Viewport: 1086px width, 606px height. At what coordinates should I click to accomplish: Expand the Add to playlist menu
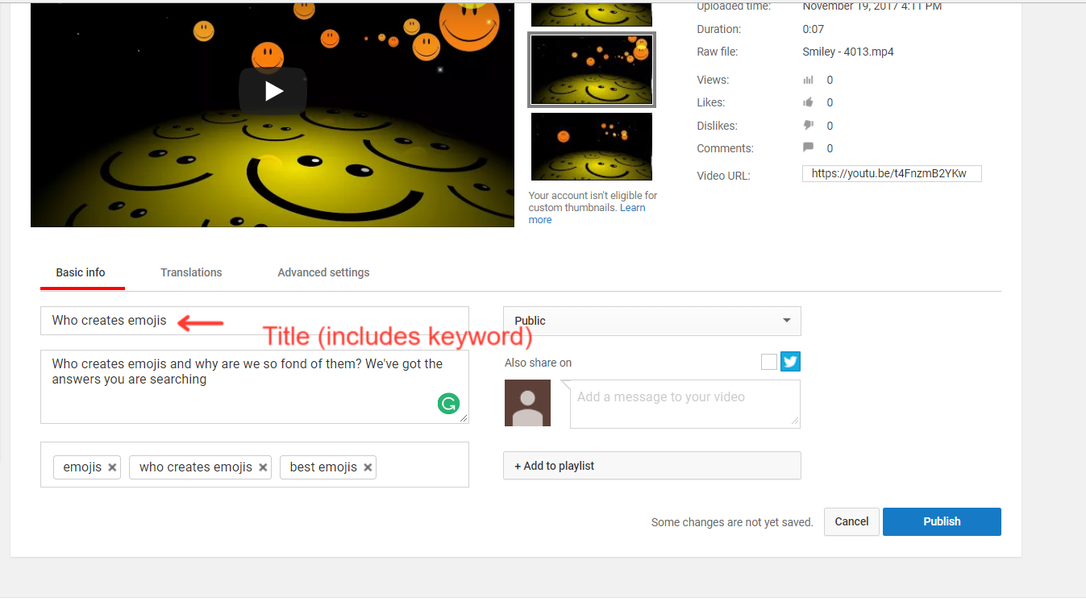point(651,466)
